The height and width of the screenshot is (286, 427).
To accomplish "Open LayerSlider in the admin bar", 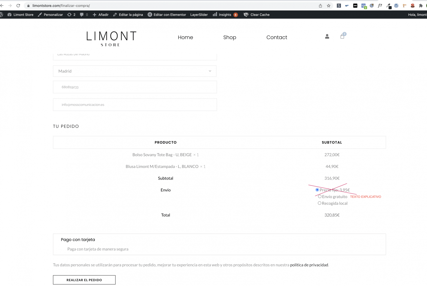I will pos(199,15).
